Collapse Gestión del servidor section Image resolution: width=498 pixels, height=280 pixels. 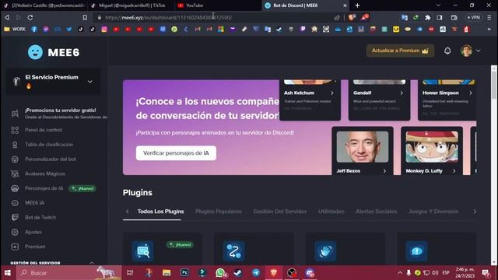tap(92, 263)
